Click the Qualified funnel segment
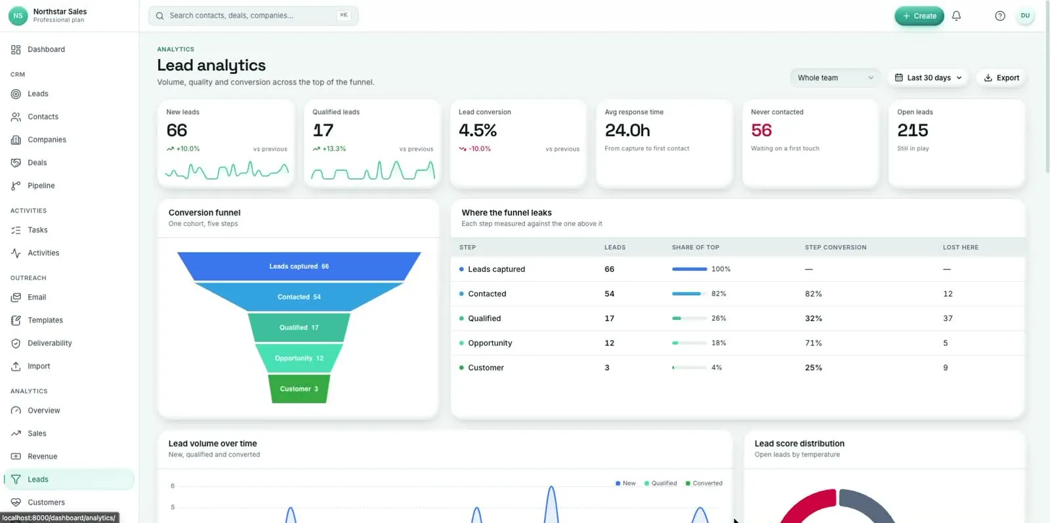 coord(299,328)
